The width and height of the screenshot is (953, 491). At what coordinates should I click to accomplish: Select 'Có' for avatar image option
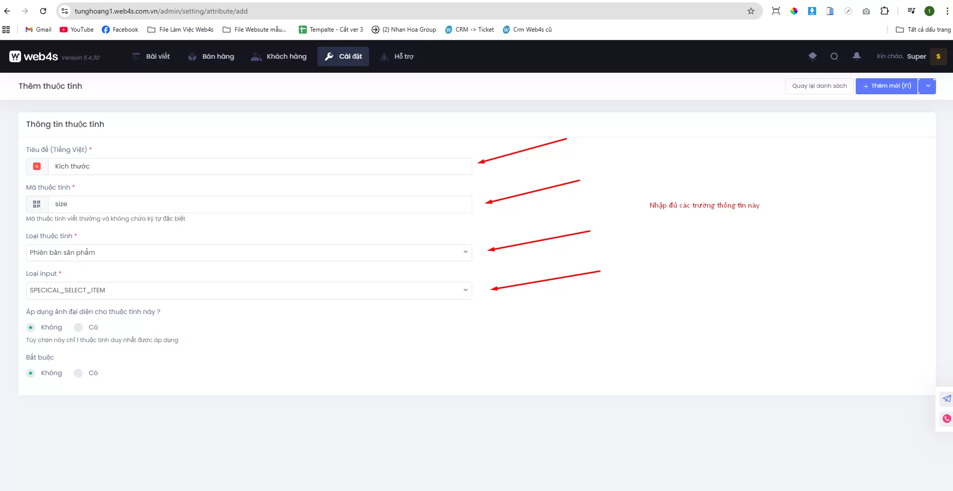[x=78, y=328]
